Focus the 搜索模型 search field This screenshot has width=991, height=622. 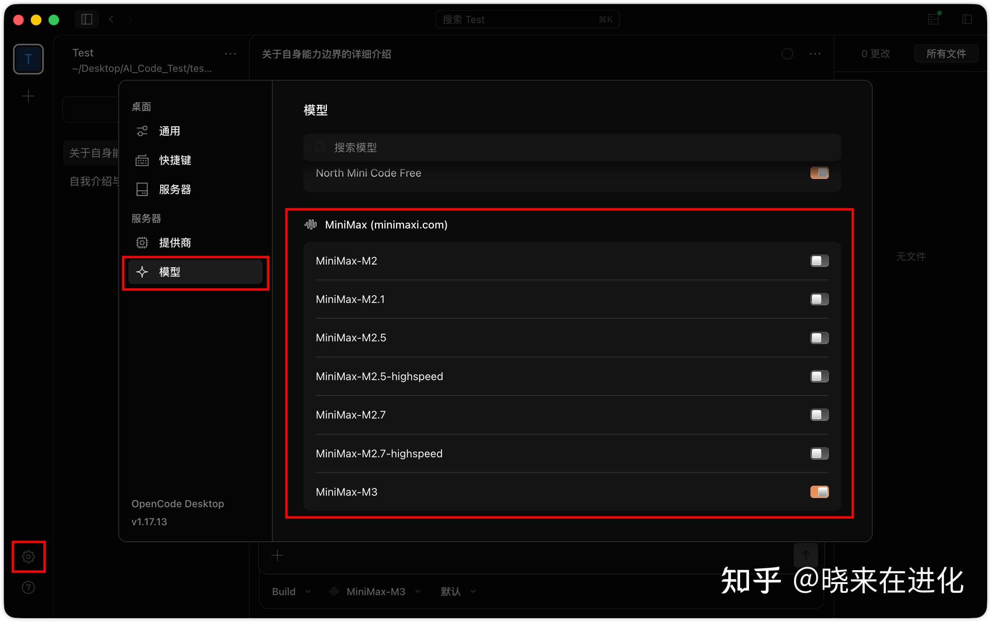pos(572,147)
